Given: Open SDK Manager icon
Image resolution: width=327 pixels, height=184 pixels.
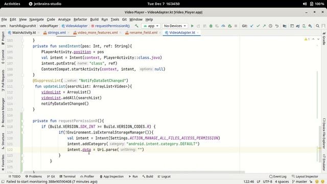Looking at the screenshot, I should point(310,26).
